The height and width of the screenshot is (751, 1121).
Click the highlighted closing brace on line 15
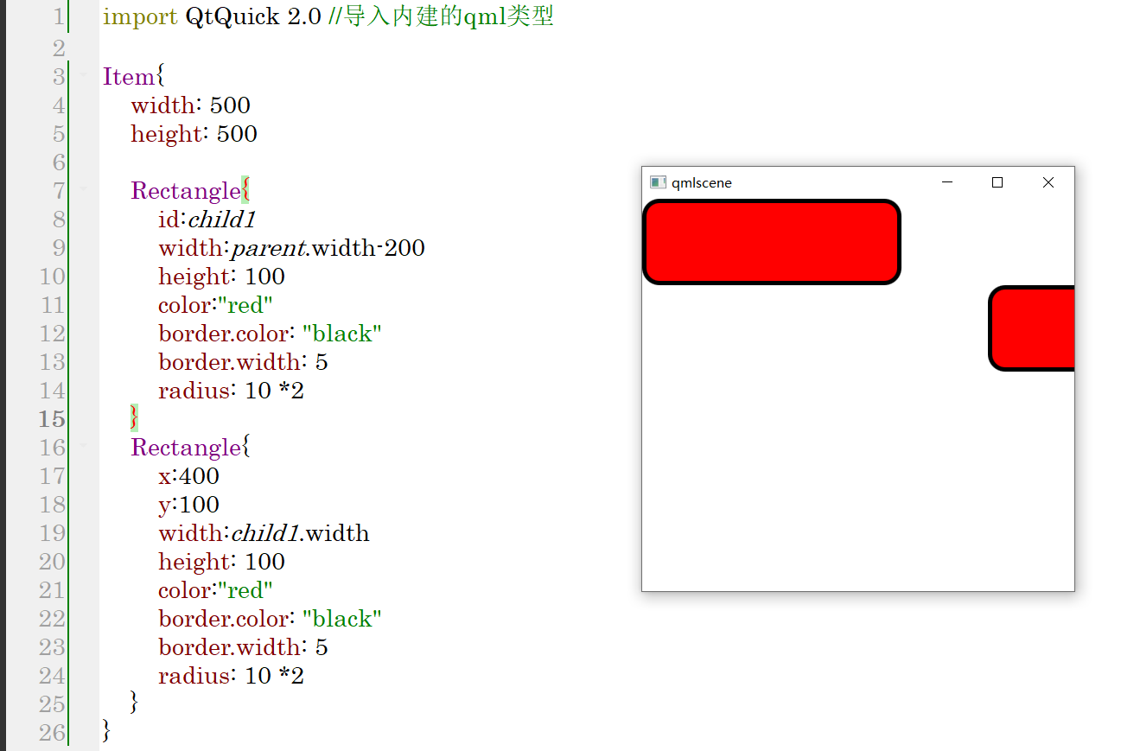[x=134, y=419]
